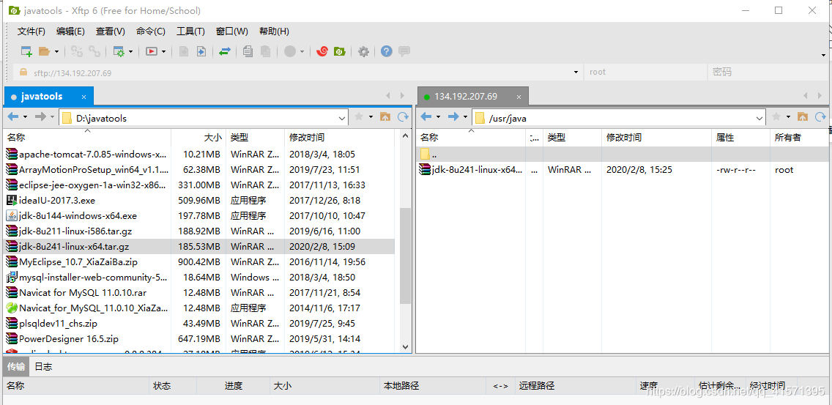Click the 密码 password field
Image resolution: width=832 pixels, height=405 pixels.
768,73
